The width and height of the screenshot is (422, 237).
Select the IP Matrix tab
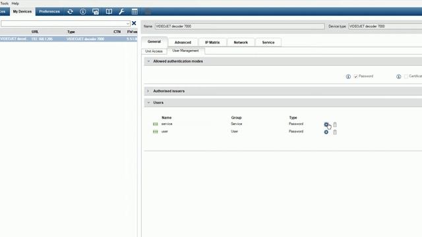(x=212, y=42)
